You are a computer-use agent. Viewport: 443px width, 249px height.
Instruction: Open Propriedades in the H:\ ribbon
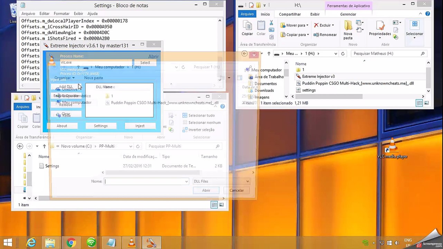(380, 28)
